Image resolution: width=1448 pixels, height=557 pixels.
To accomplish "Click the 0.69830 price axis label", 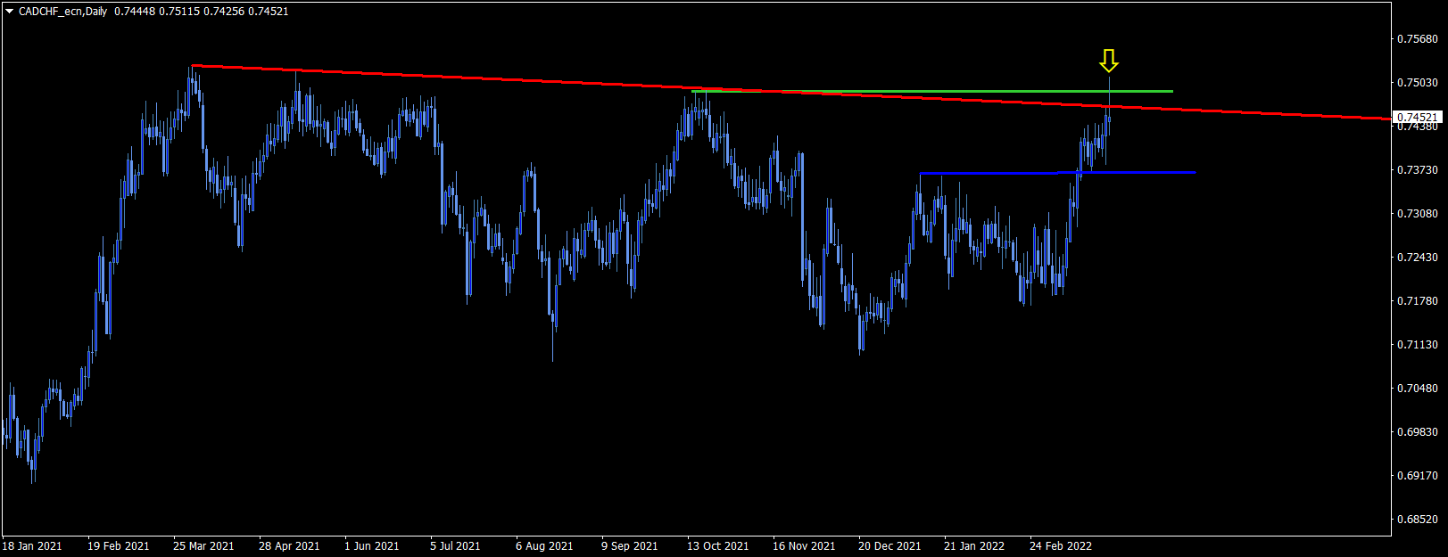I will coord(1418,432).
